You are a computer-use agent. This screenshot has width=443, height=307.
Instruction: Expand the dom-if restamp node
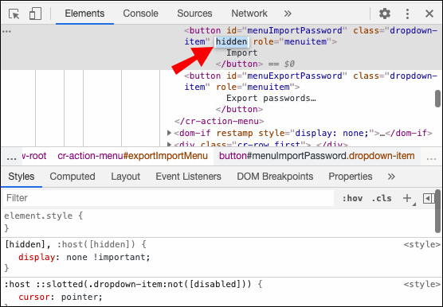click(169, 133)
